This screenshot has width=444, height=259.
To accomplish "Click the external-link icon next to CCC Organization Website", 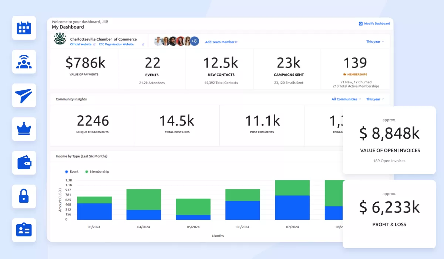I will (142, 44).
